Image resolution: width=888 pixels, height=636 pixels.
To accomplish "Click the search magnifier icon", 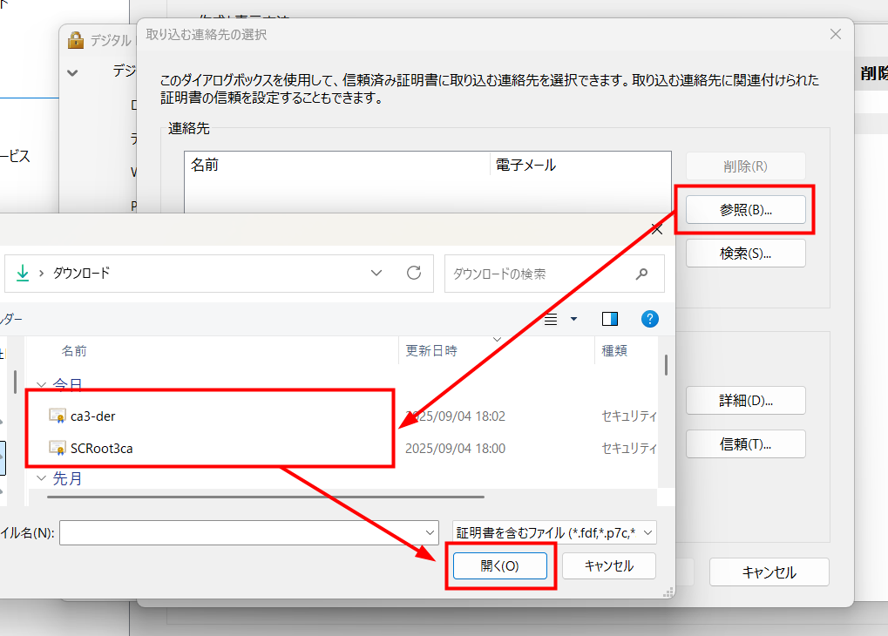I will point(641,274).
